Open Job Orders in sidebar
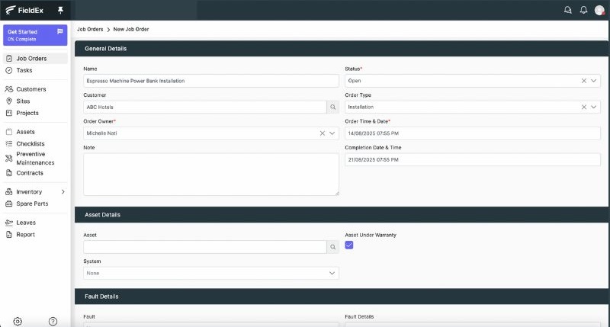 coord(35,59)
